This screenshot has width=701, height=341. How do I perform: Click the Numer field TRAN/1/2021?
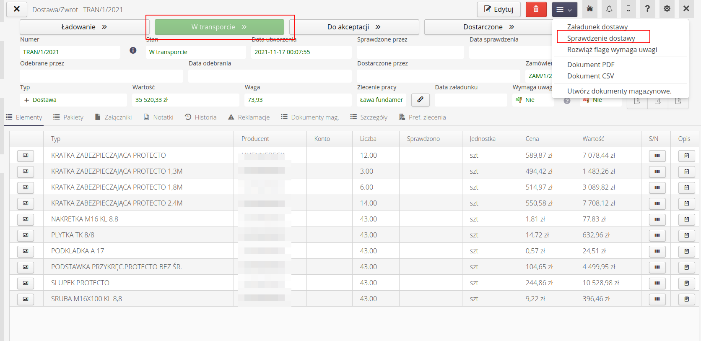click(x=70, y=52)
